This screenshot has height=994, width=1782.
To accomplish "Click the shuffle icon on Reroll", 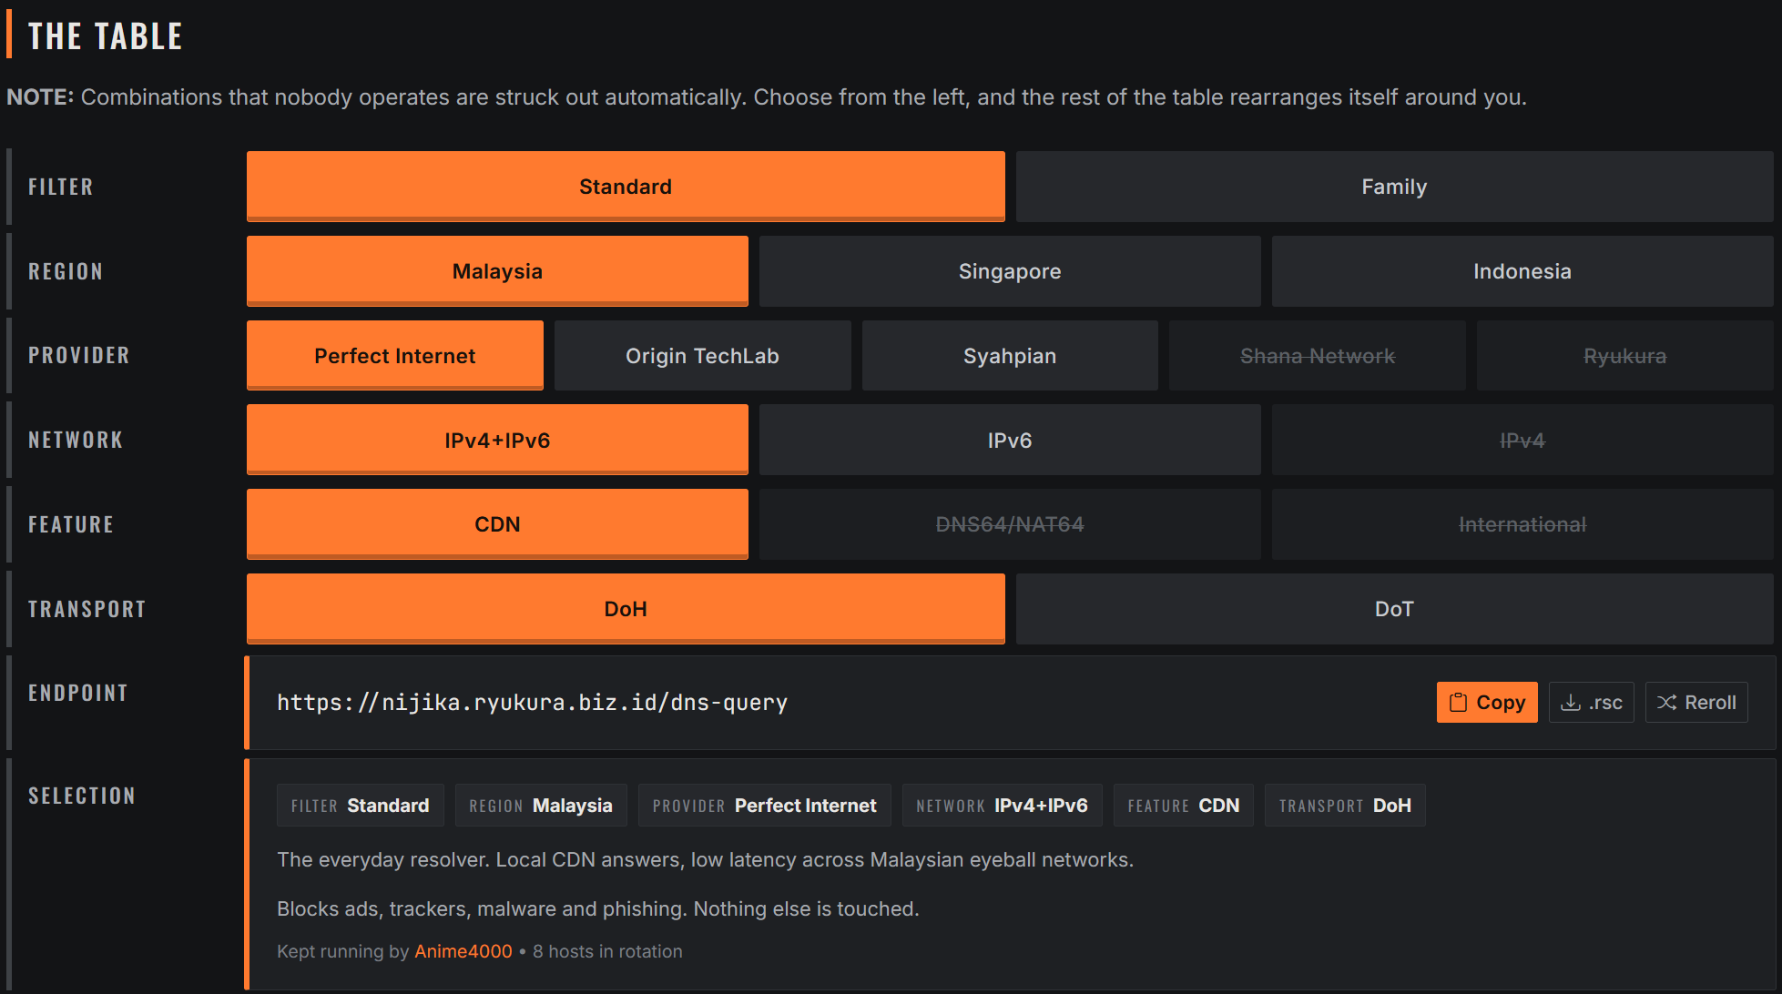I will [1666, 702].
